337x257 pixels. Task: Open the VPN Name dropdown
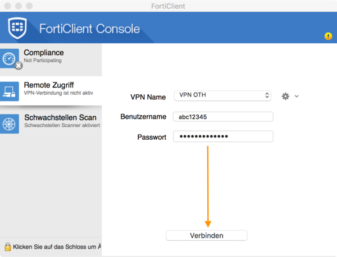point(222,95)
